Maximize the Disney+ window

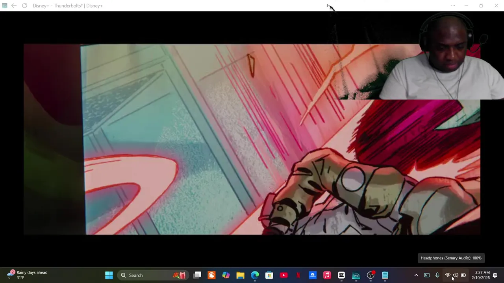[x=481, y=6]
